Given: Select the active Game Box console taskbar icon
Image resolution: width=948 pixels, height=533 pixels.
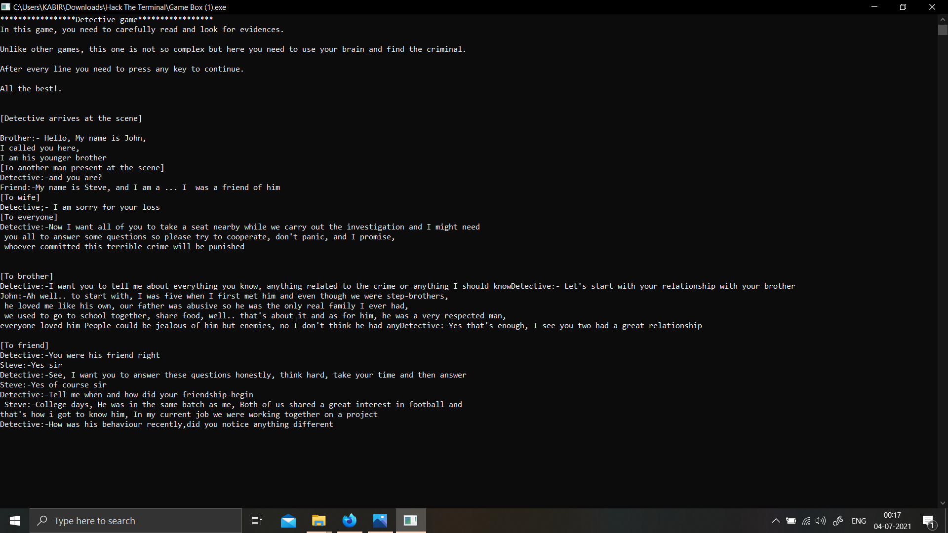Looking at the screenshot, I should coord(411,521).
